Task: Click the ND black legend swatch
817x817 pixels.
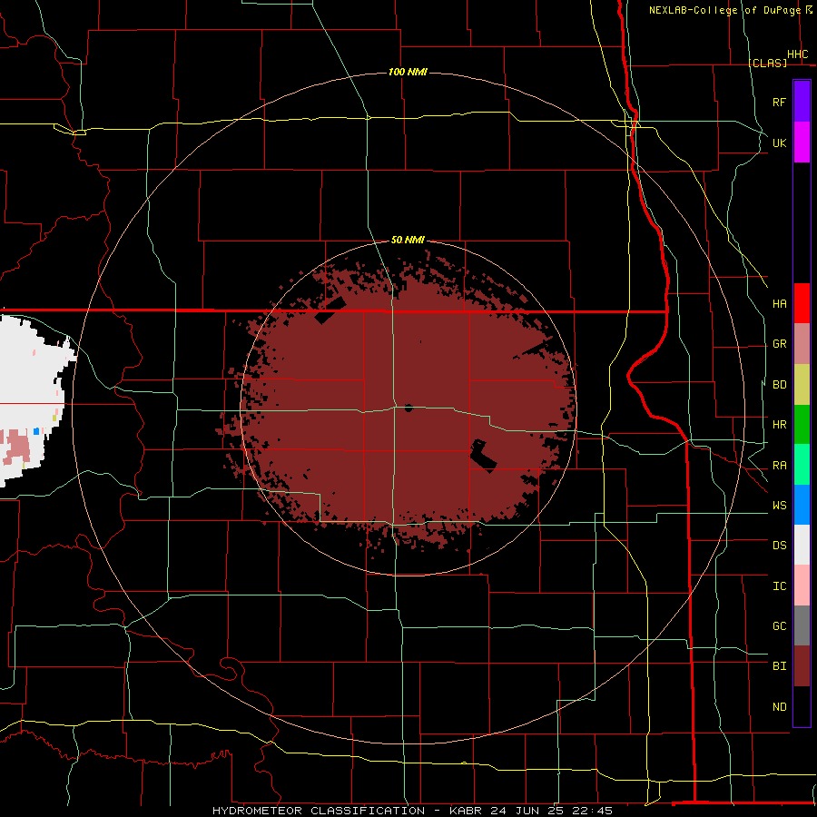Action: 802,706
